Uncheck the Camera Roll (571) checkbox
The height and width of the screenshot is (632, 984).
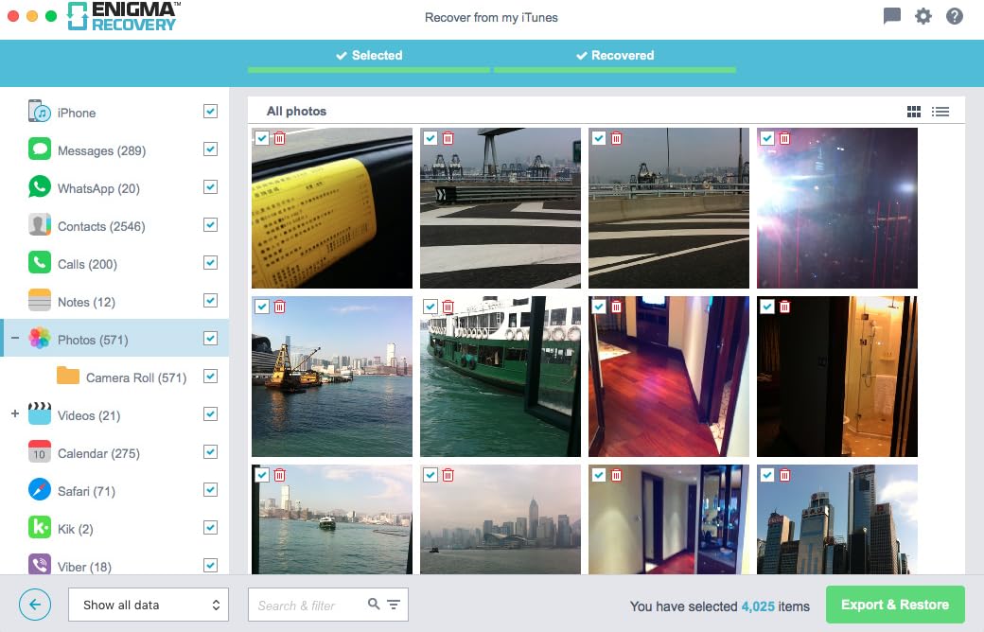click(210, 376)
